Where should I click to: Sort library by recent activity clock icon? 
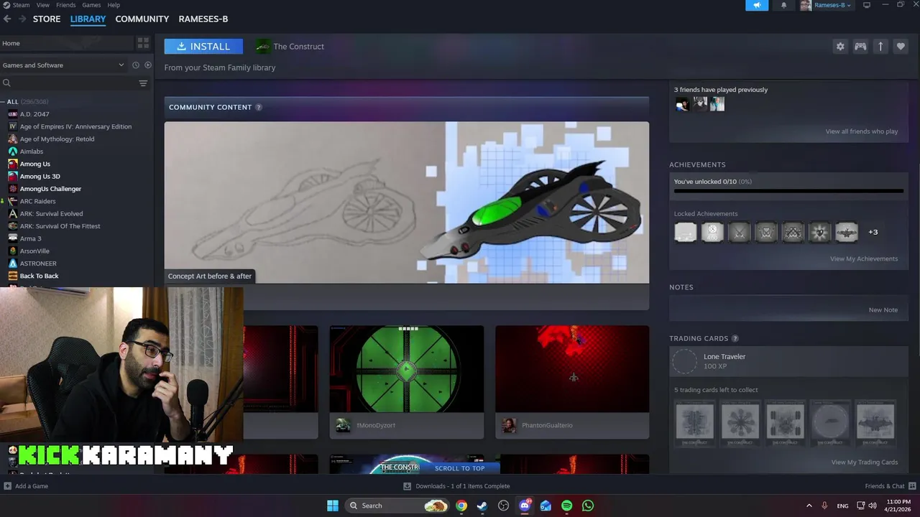[x=136, y=65]
